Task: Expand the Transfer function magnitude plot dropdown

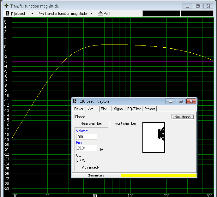Action: click(x=91, y=14)
